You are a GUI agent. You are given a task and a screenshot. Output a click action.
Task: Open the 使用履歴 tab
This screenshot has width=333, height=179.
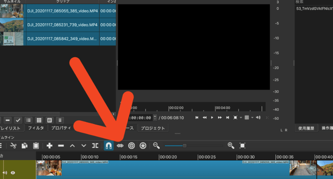click(x=307, y=128)
